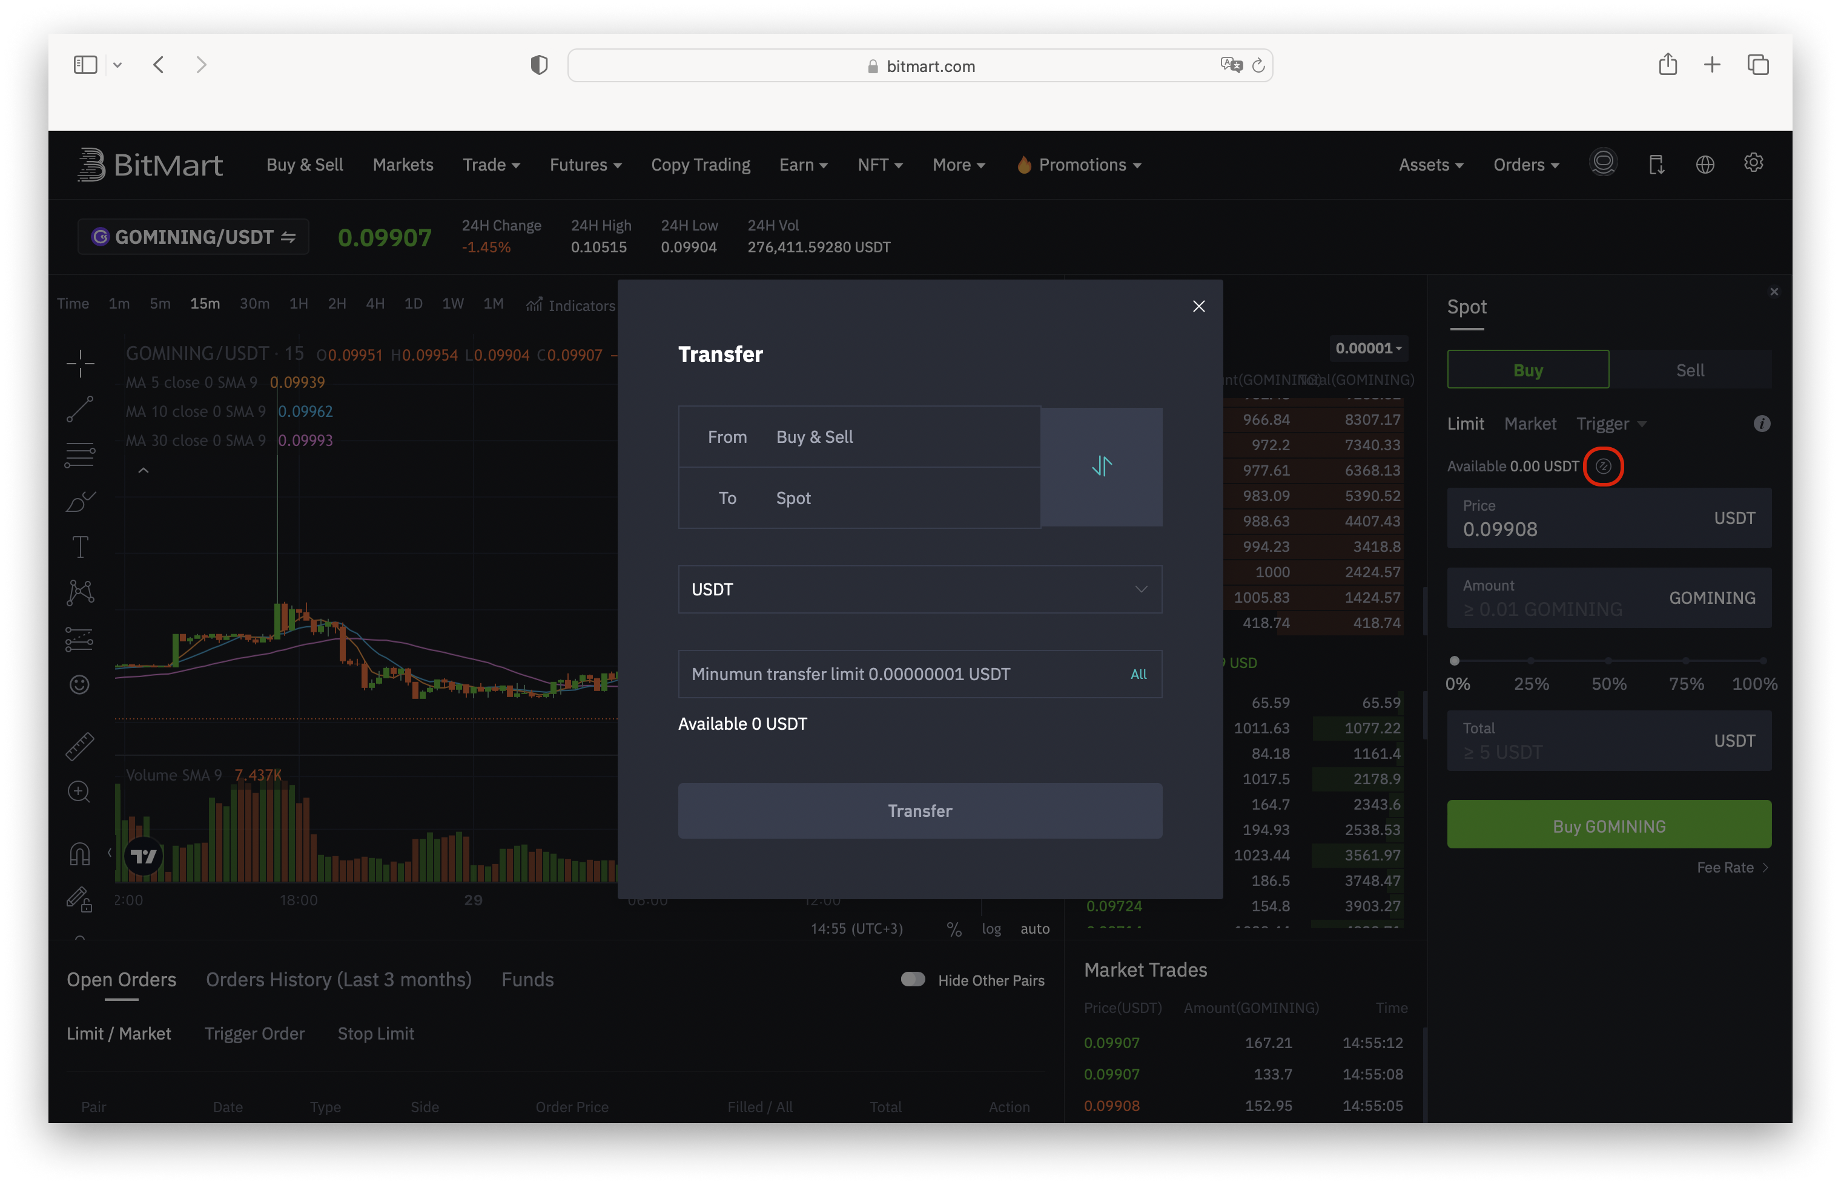Image resolution: width=1841 pixels, height=1186 pixels.
Task: Swap the From and To transfer accounts
Action: tap(1101, 467)
